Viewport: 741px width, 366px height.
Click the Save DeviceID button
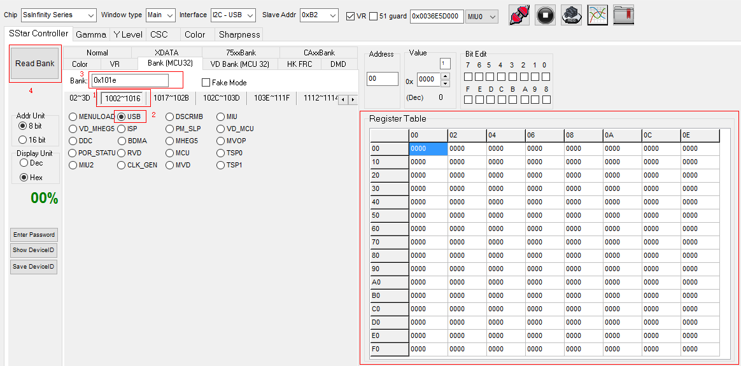34,266
